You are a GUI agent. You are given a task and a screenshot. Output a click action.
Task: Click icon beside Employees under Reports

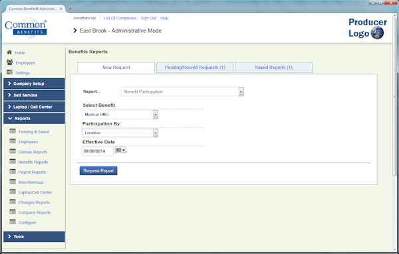pos(13,141)
